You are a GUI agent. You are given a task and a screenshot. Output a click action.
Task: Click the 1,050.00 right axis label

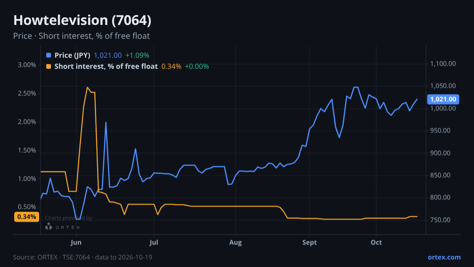[444, 86]
